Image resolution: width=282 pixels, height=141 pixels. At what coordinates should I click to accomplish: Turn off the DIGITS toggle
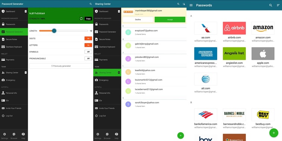pos(88,38)
